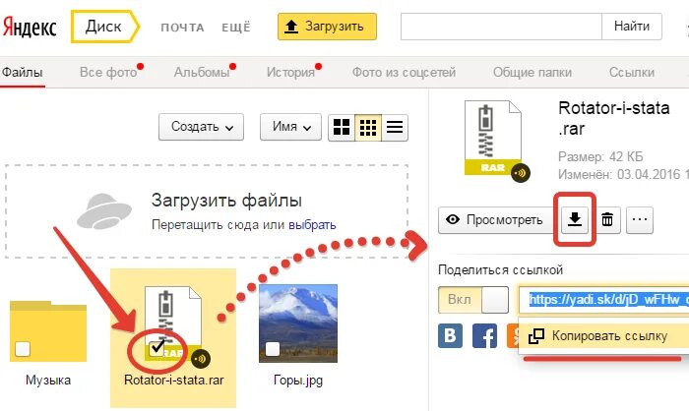
Task: Click the download arrow icon button
Action: click(x=574, y=219)
